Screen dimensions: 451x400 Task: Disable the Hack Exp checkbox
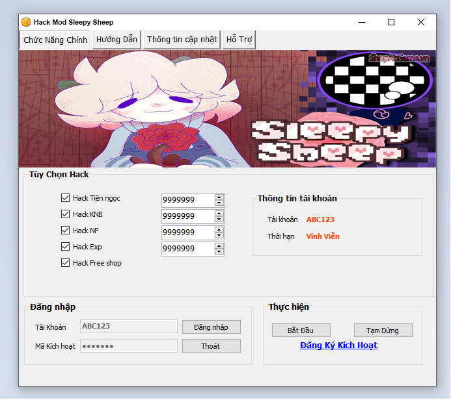pyautogui.click(x=65, y=247)
